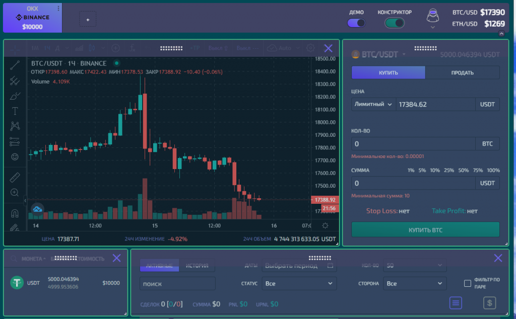Toggle the magnet snap mode
The height and width of the screenshot is (319, 516).
(x=15, y=213)
